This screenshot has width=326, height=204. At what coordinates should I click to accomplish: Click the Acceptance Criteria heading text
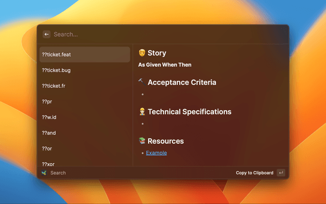(x=182, y=82)
